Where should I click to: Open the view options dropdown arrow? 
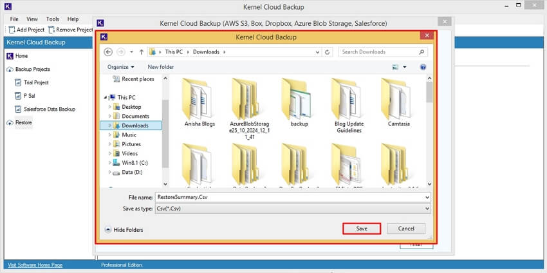coord(405,67)
